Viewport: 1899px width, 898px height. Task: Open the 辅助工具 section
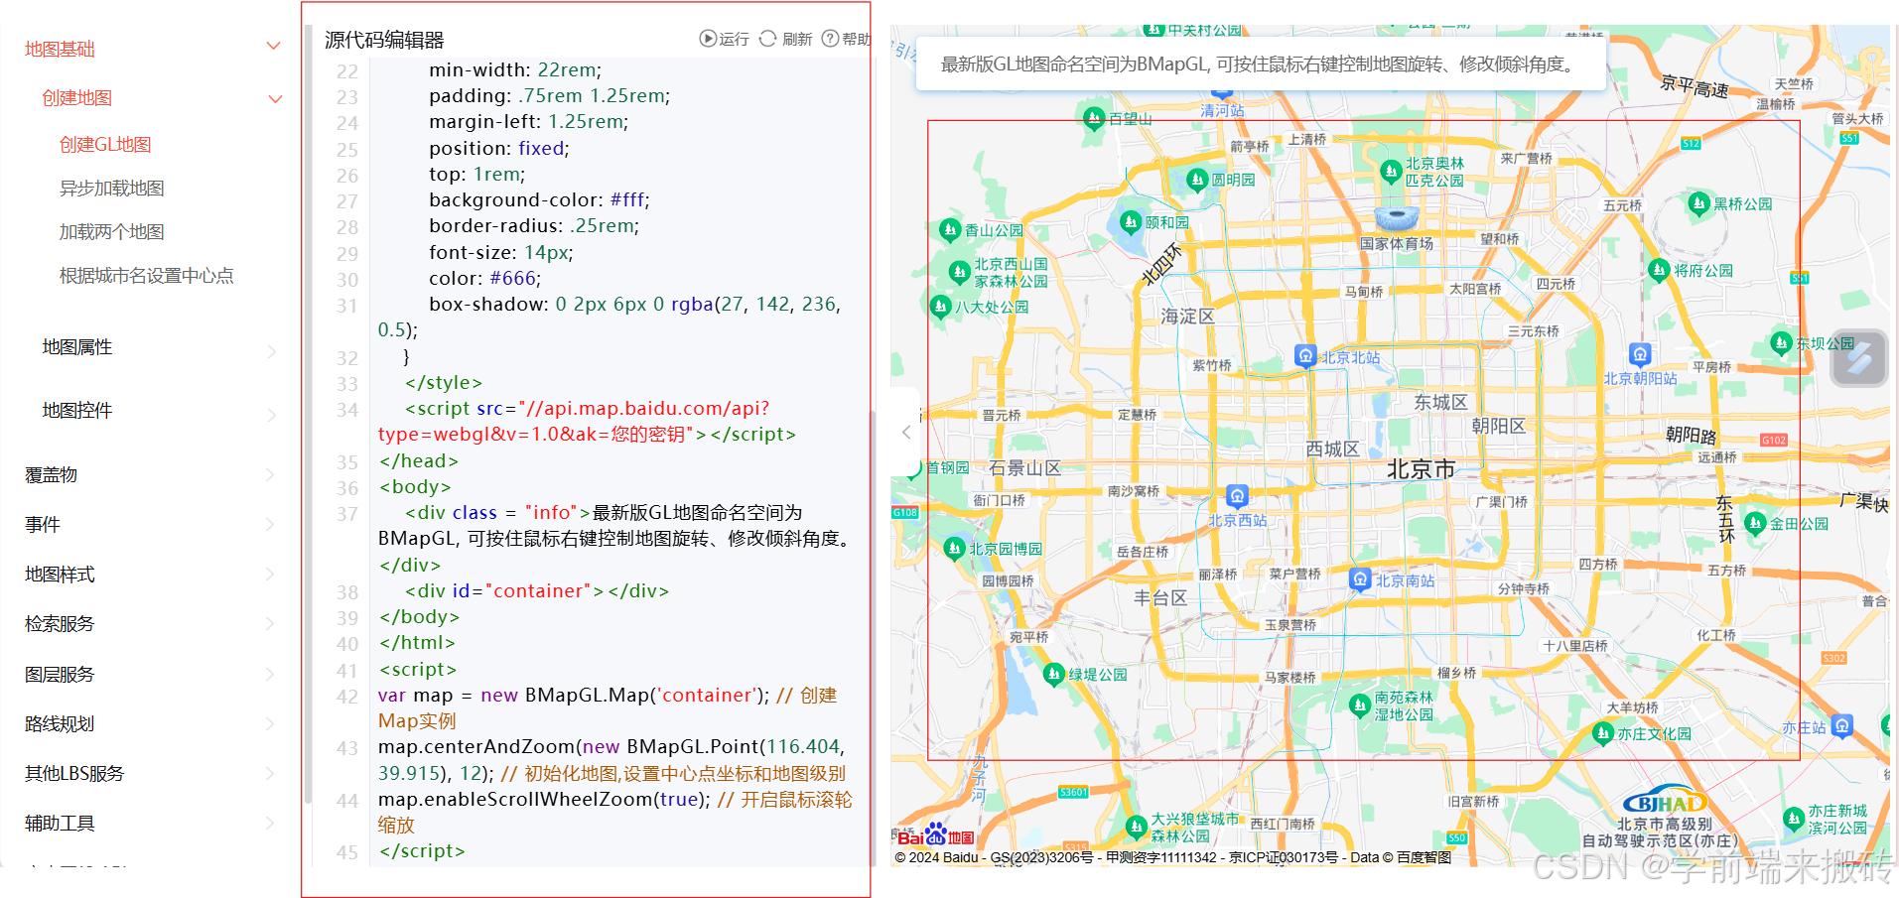pos(60,824)
